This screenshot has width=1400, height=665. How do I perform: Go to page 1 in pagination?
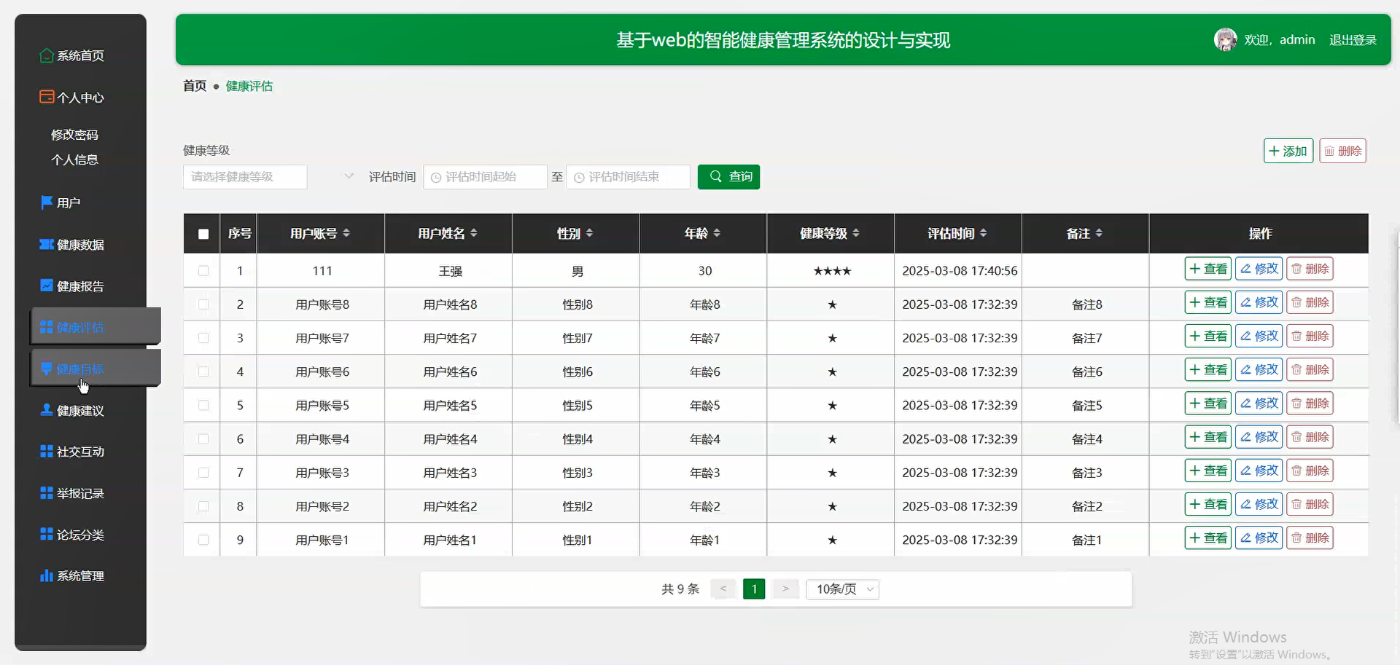753,589
